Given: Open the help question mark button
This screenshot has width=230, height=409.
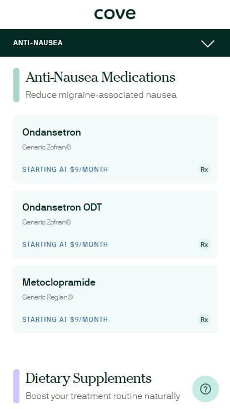Looking at the screenshot, I should pos(206,389).
